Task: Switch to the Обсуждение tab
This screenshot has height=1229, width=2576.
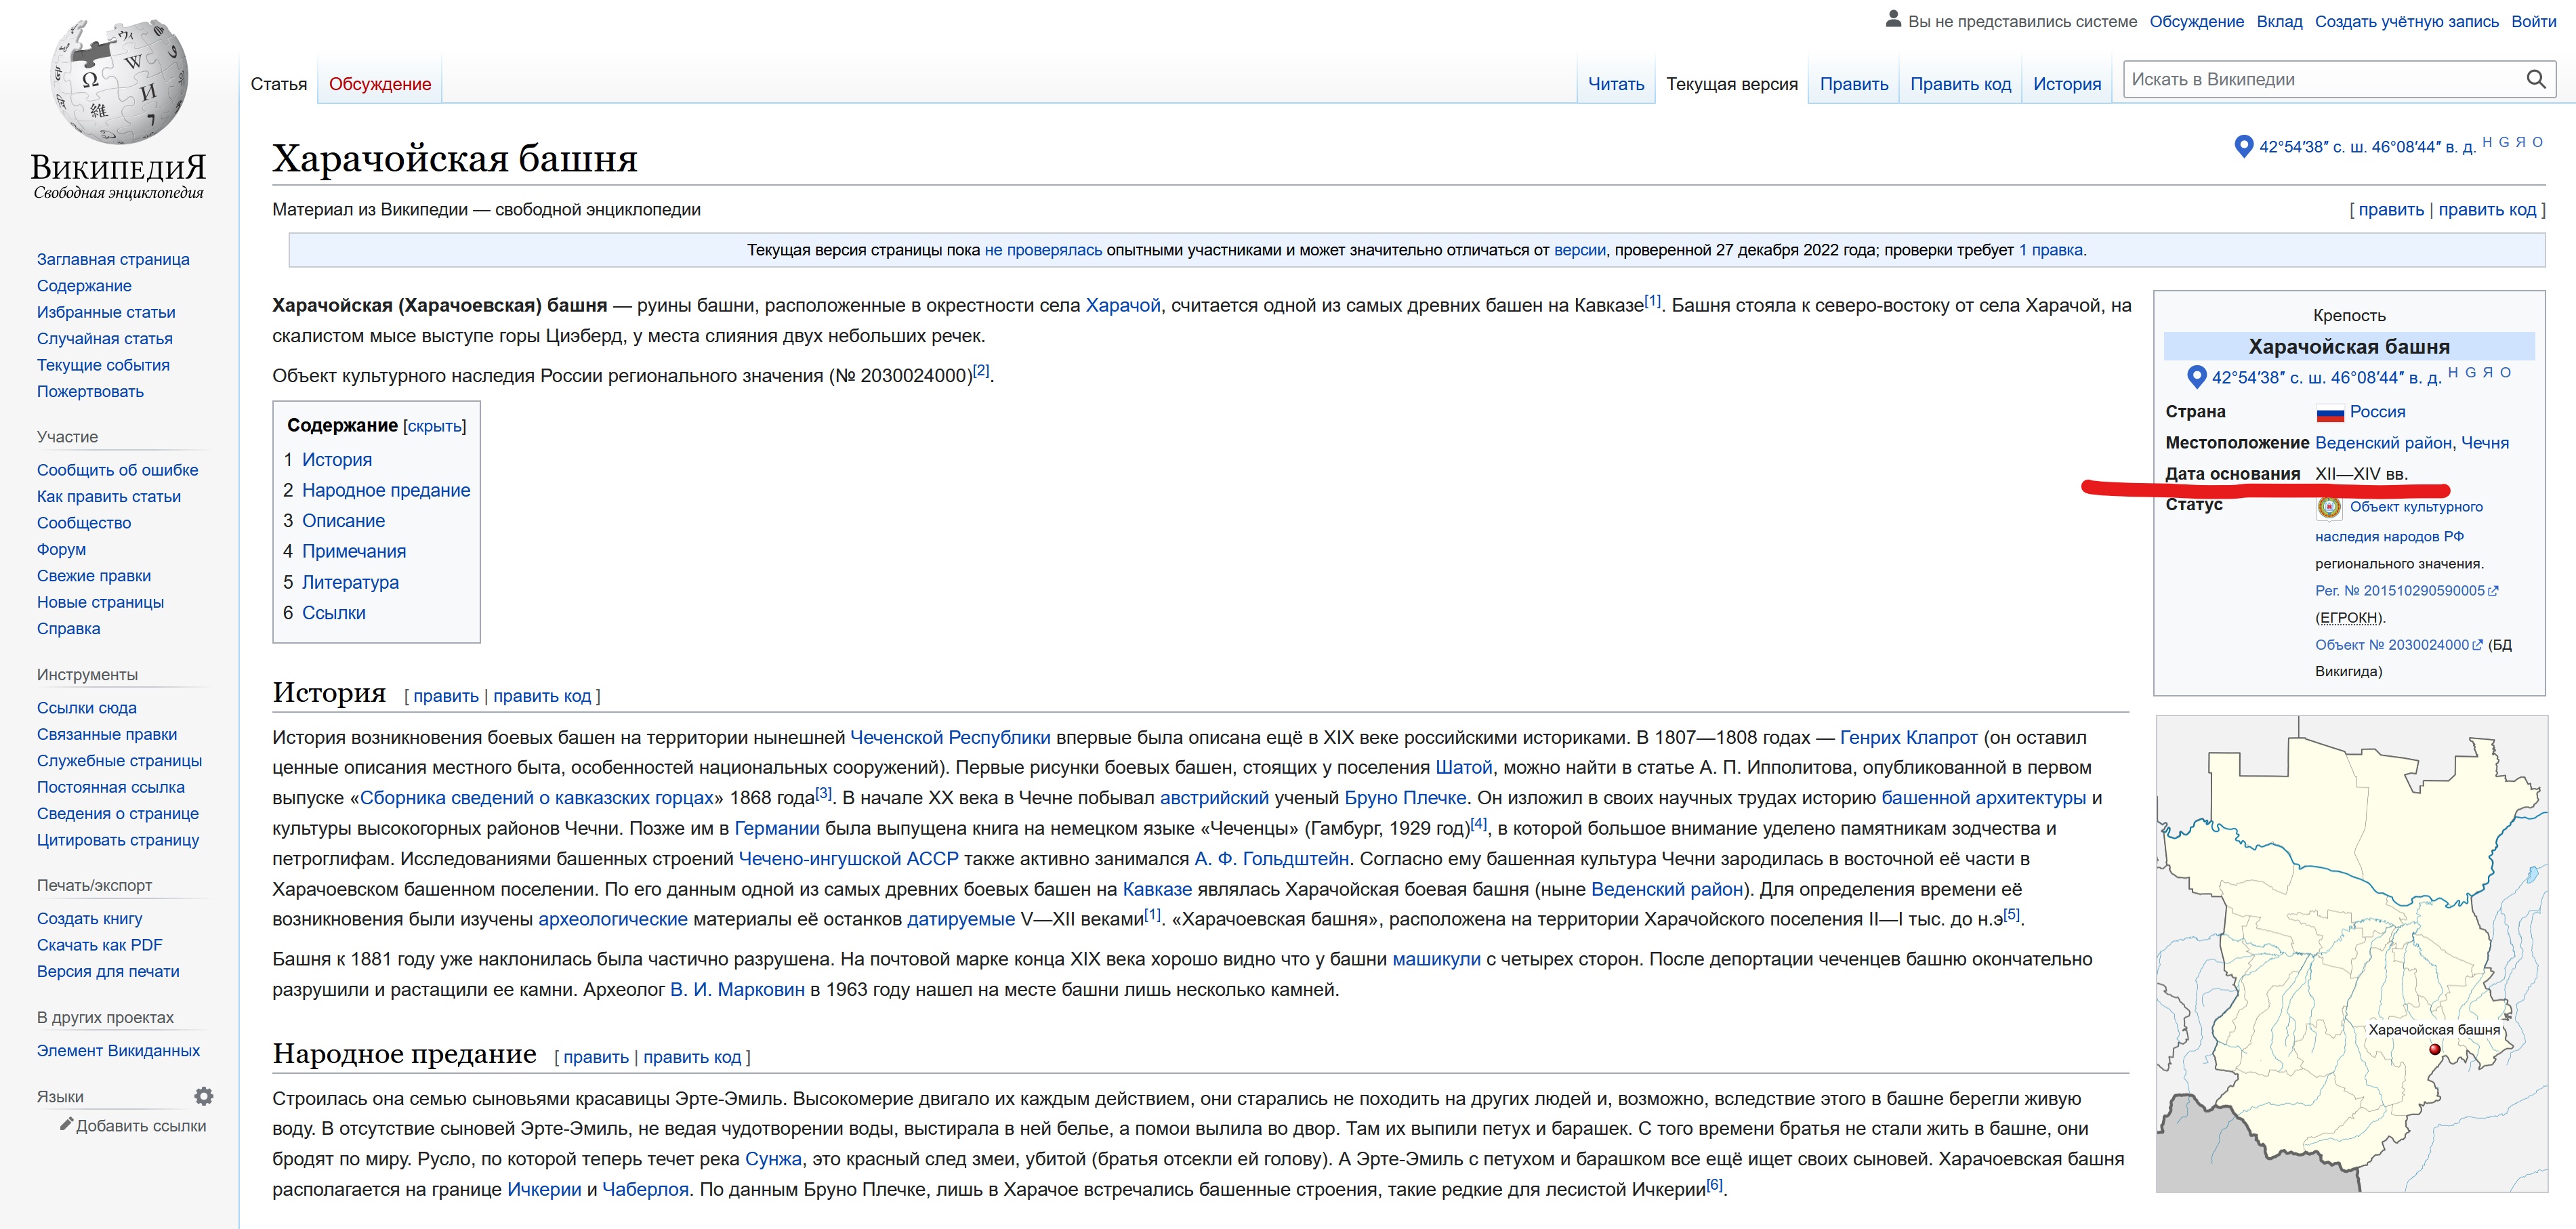Action: [380, 84]
